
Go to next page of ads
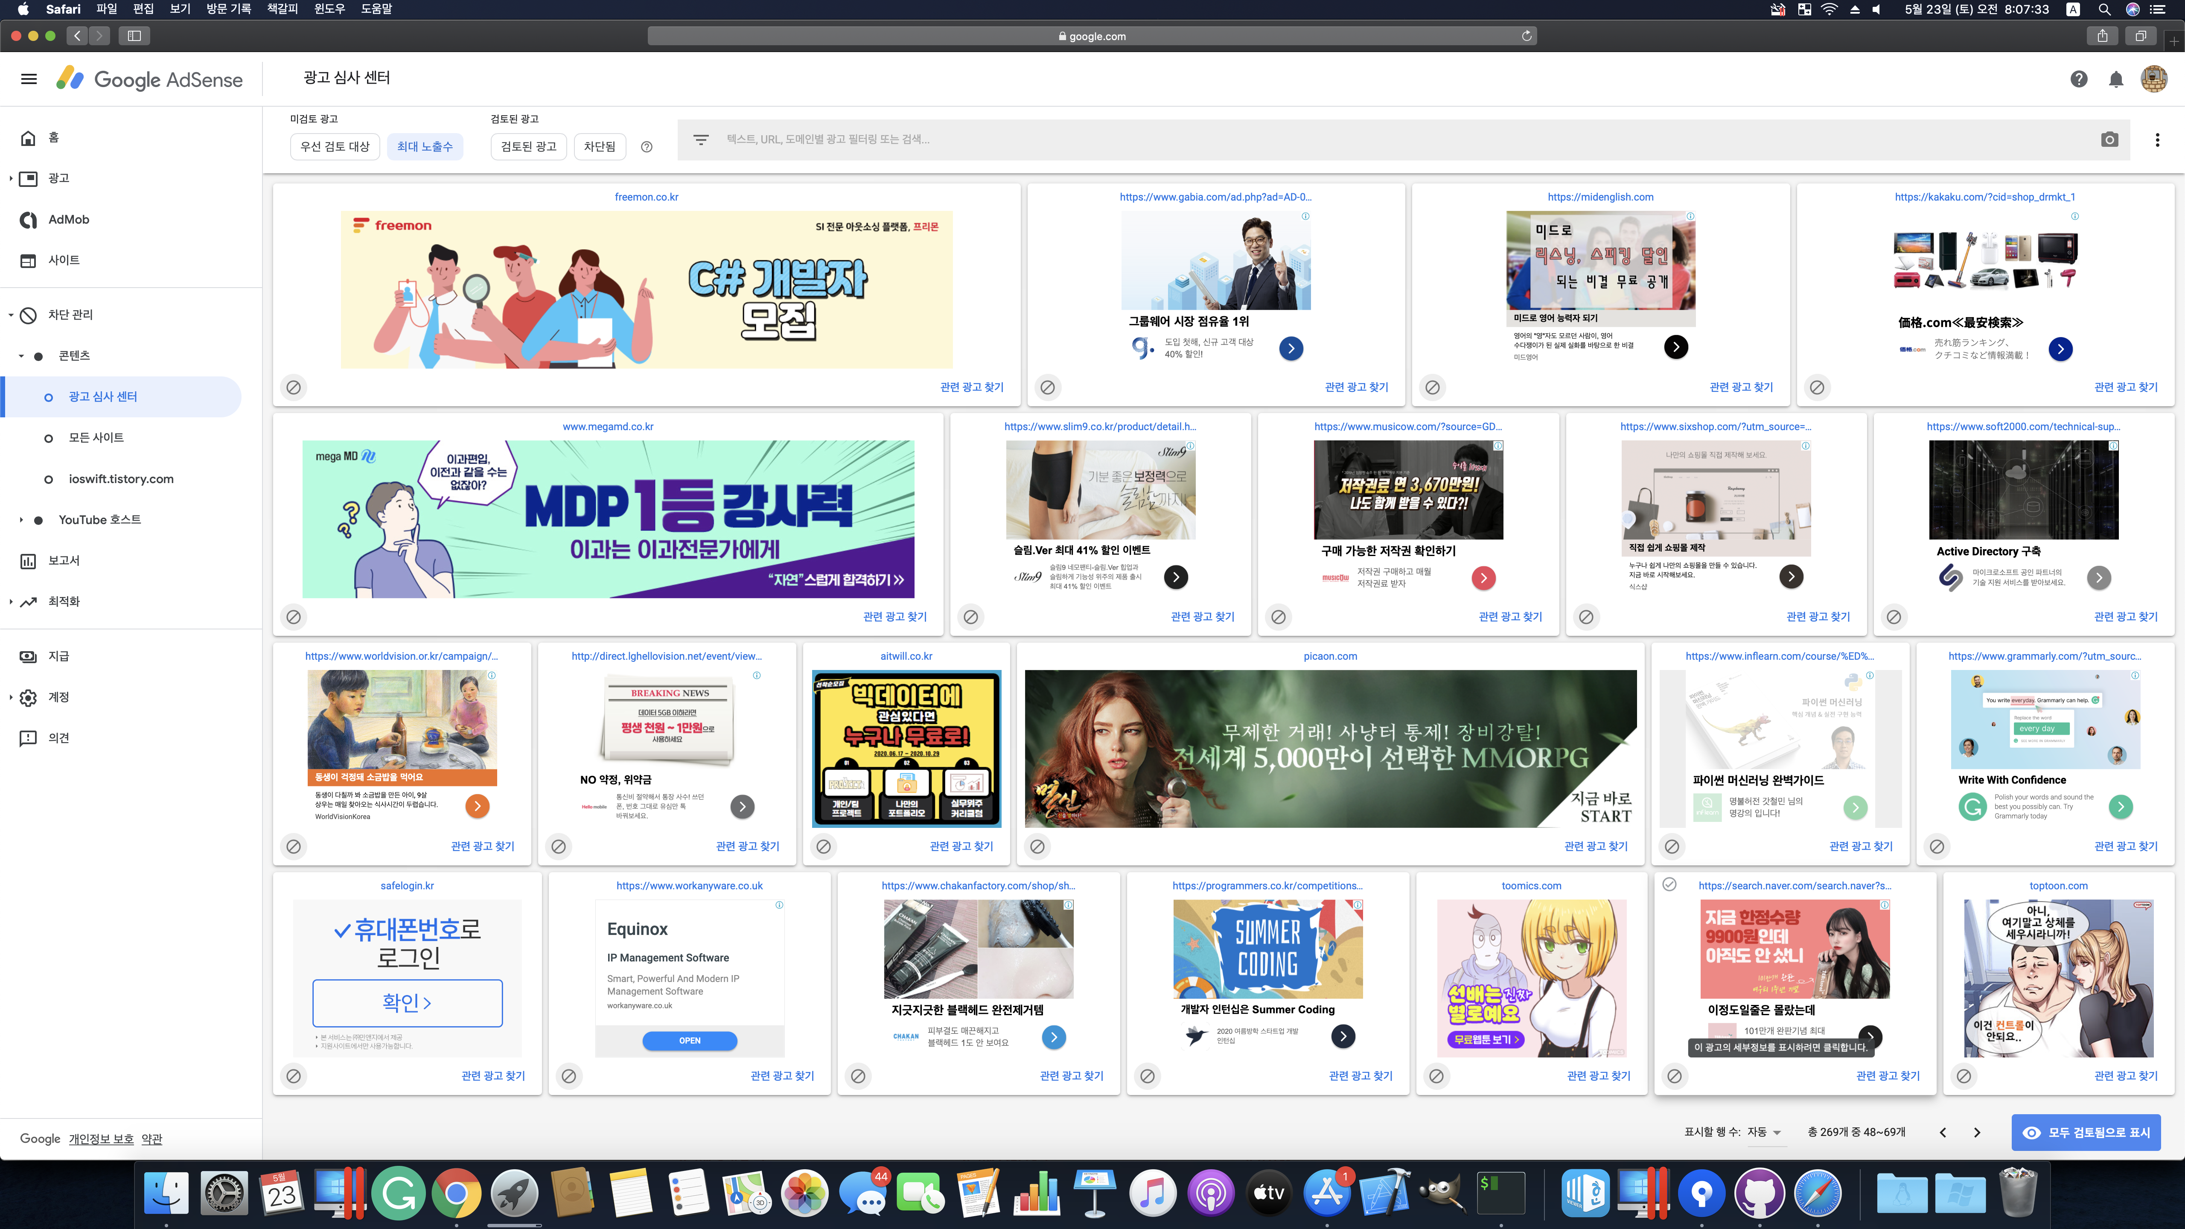[1977, 1132]
